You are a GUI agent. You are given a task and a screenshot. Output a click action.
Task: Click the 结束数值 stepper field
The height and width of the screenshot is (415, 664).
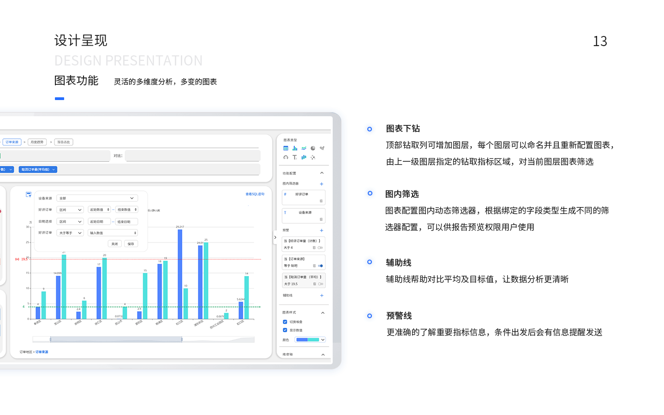pos(126,210)
